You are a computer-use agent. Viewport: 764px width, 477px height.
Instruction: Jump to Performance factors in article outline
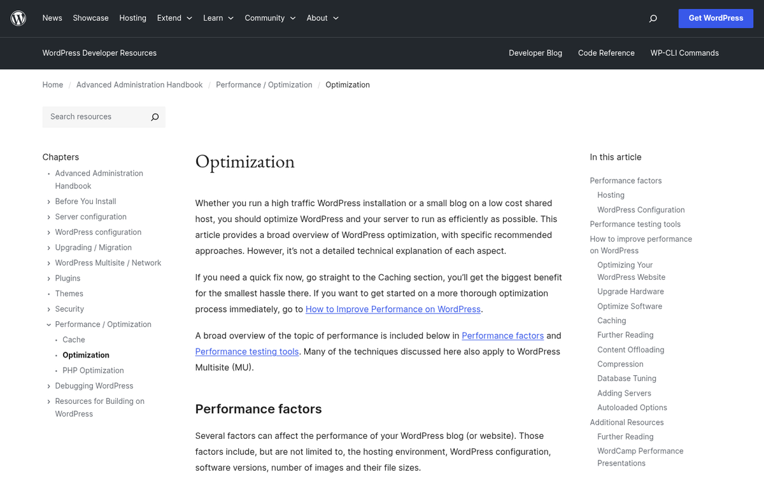[626, 181]
